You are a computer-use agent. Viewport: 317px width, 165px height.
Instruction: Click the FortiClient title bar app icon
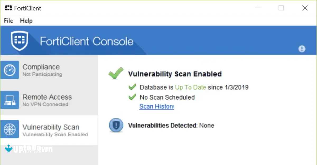pos(8,8)
